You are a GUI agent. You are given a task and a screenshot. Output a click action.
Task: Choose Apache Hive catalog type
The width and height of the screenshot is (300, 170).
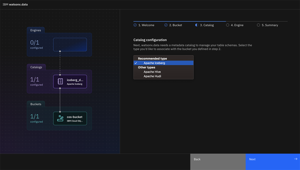[x=163, y=72]
